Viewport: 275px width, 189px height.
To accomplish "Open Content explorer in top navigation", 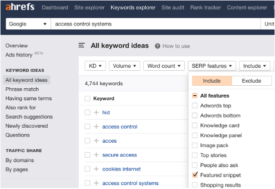I will pos(247,7).
